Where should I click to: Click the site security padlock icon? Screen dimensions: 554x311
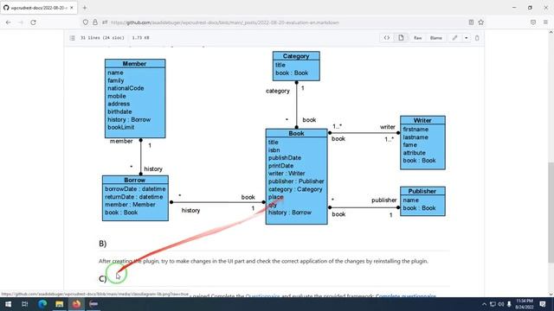pyautogui.click(x=95, y=22)
